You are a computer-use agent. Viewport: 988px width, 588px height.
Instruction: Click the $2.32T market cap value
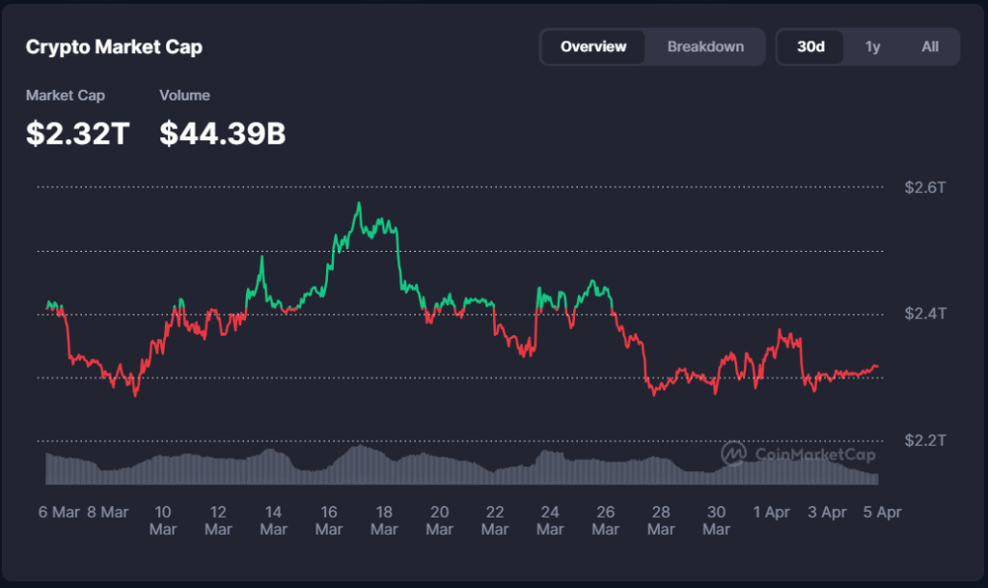point(77,133)
